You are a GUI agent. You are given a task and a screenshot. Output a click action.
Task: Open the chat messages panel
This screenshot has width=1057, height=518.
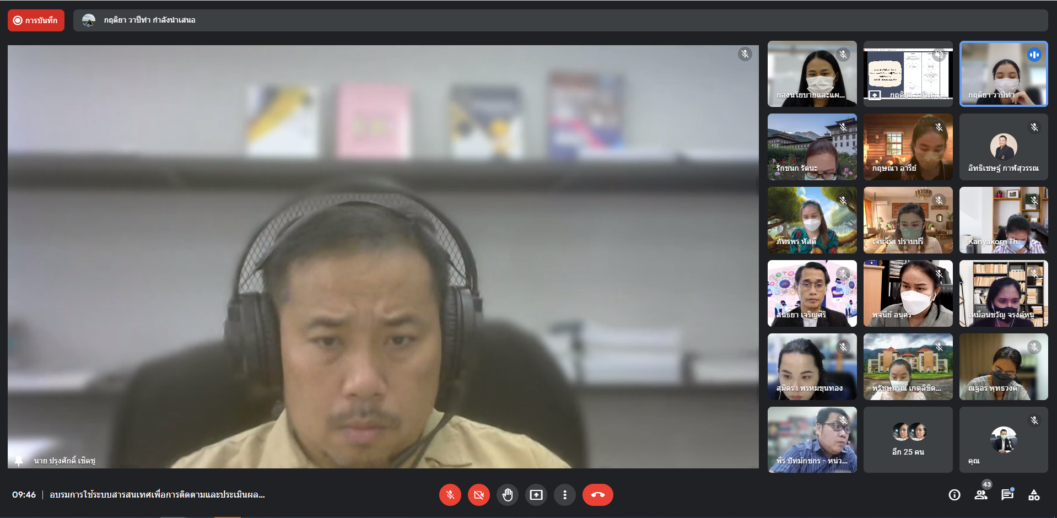point(1007,494)
